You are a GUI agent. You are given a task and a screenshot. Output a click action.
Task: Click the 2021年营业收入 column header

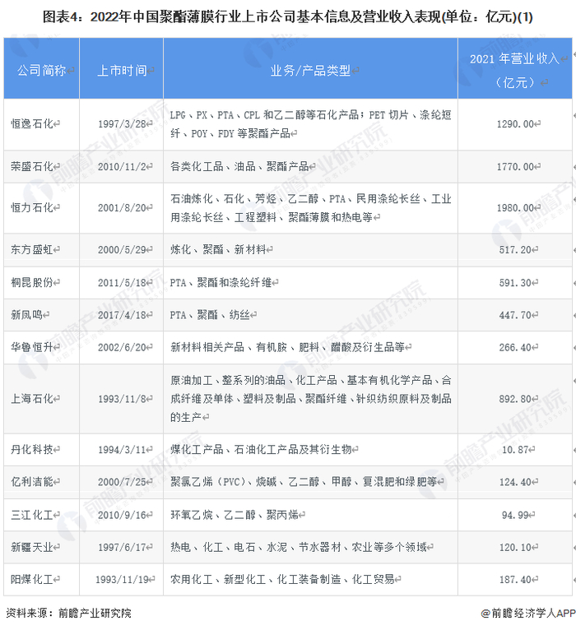coord(515,70)
